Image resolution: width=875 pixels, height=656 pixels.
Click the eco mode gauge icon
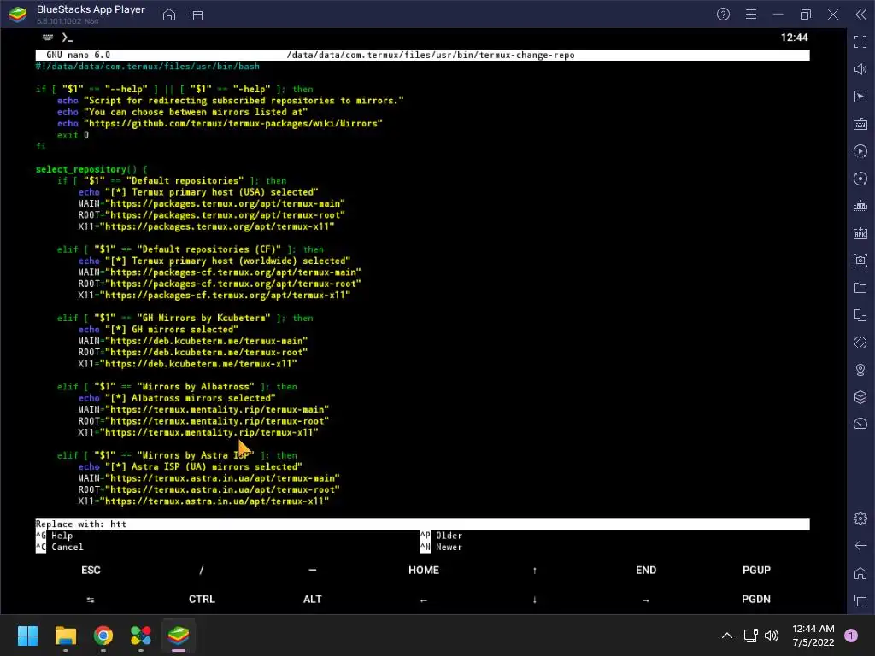(x=860, y=425)
